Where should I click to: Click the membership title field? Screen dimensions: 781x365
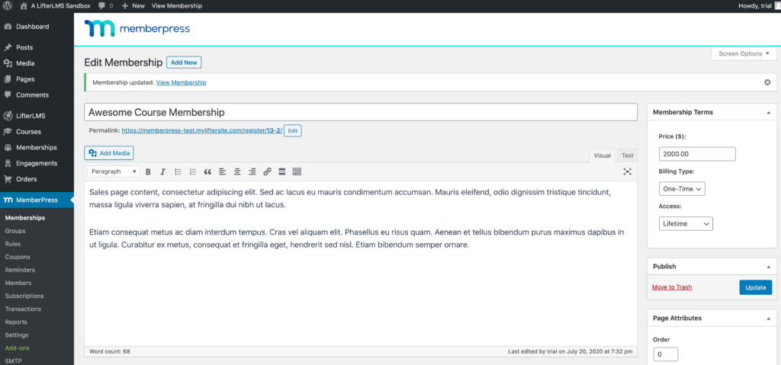[x=361, y=112]
